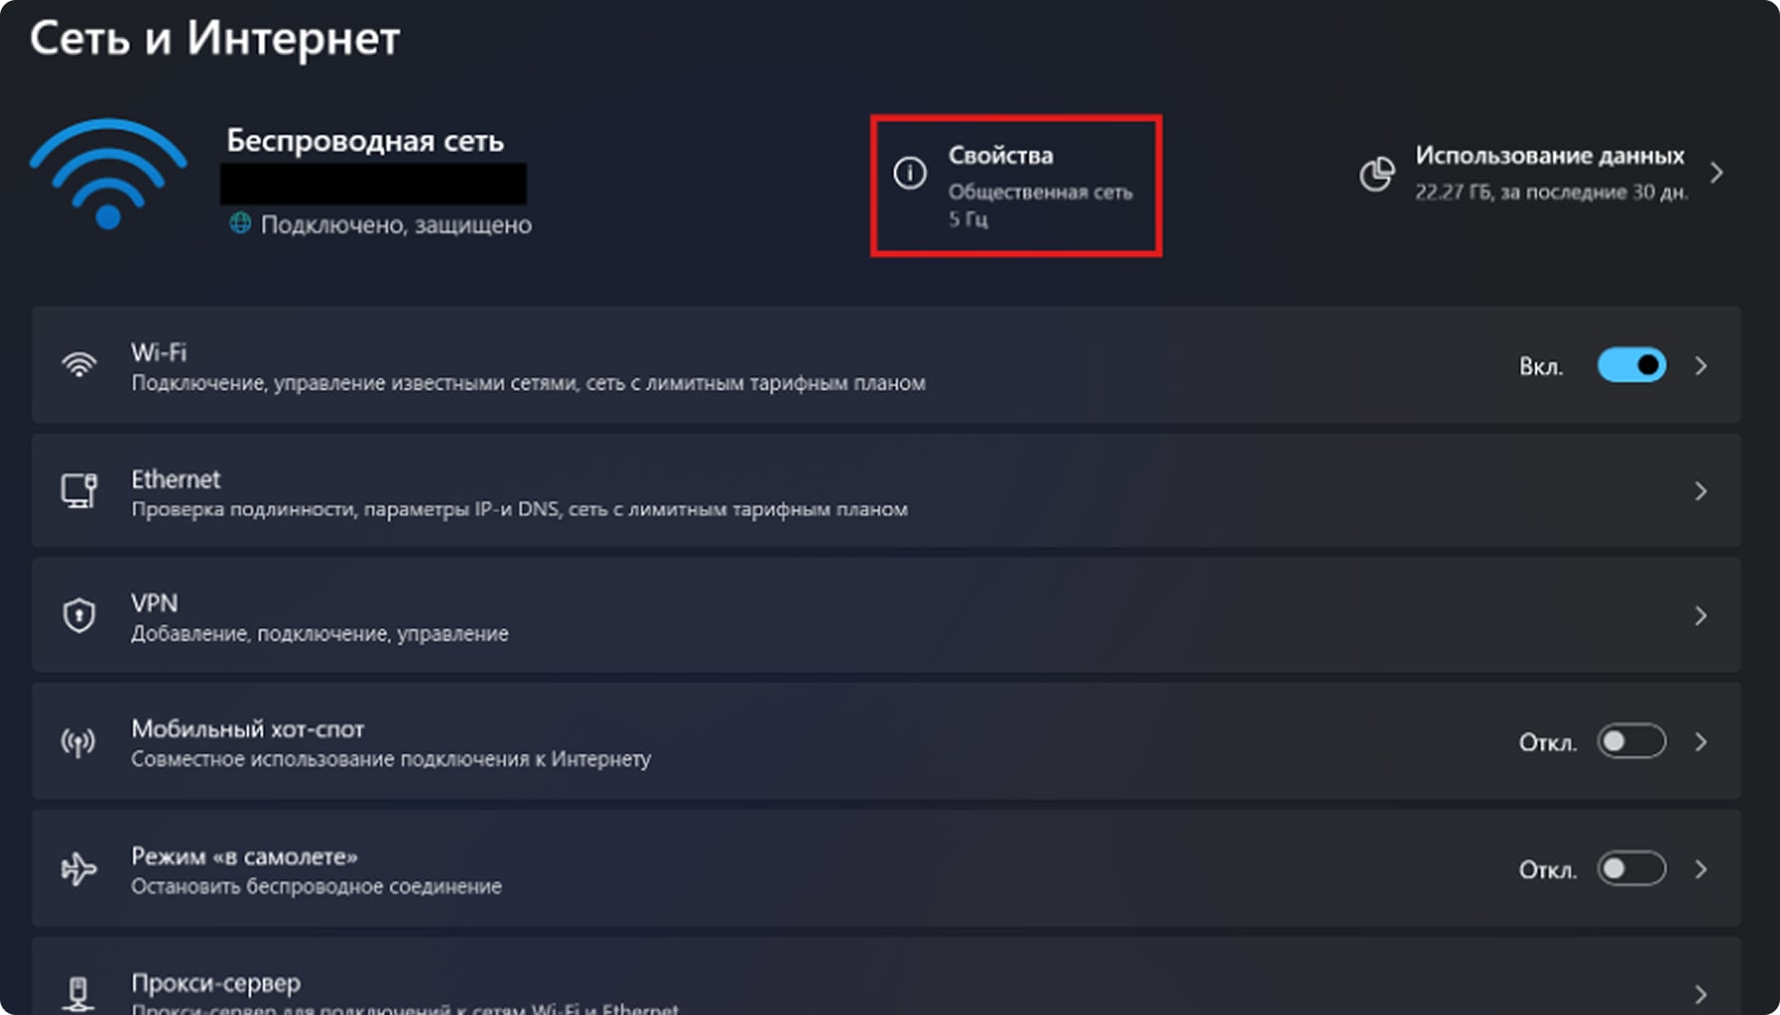Expand the Ethernet row chevron
This screenshot has width=1780, height=1015.
tap(1701, 492)
